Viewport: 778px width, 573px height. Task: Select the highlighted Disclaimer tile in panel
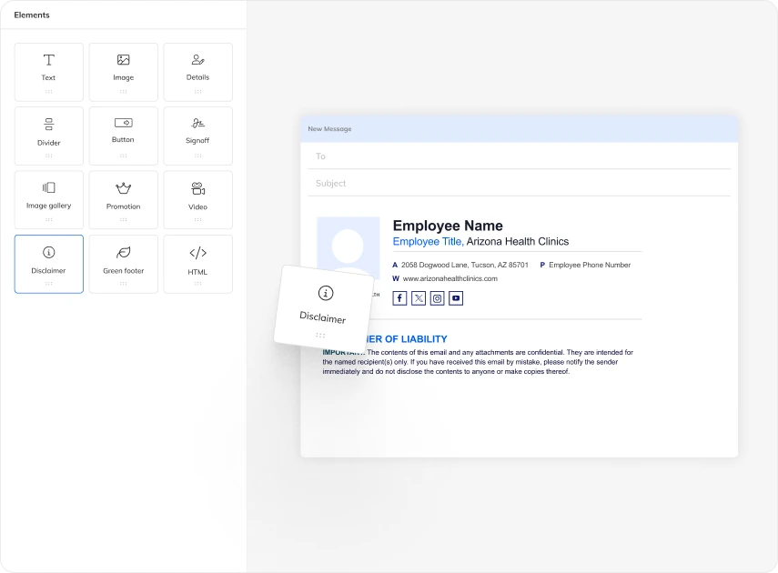pyautogui.click(x=48, y=264)
